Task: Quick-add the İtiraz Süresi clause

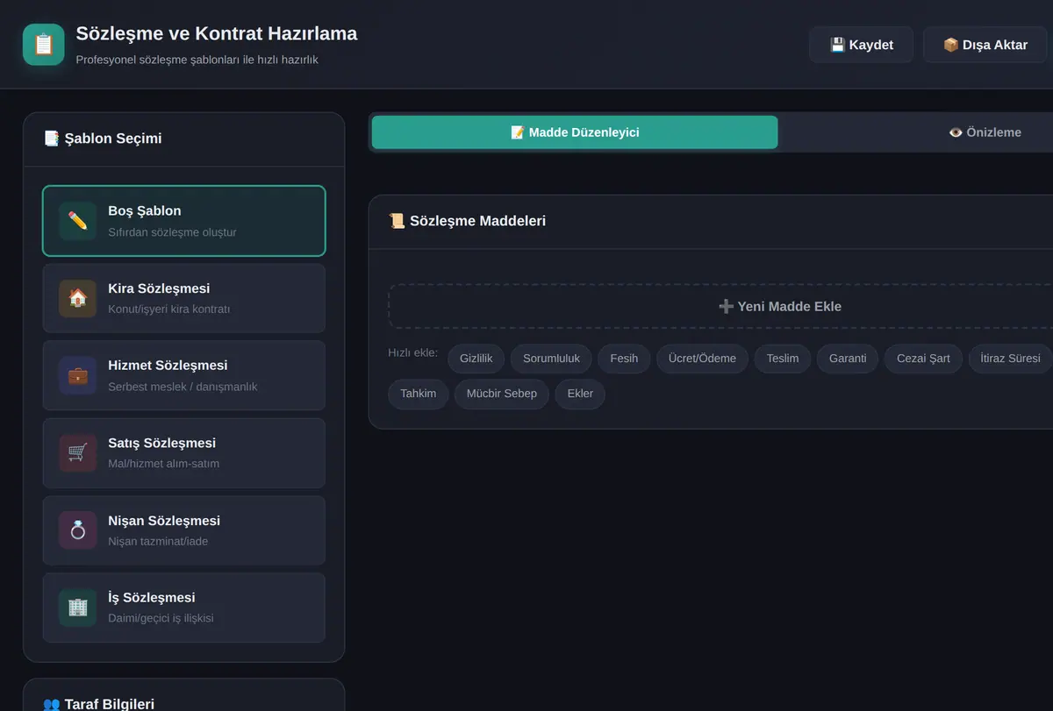Action: [x=1010, y=359]
